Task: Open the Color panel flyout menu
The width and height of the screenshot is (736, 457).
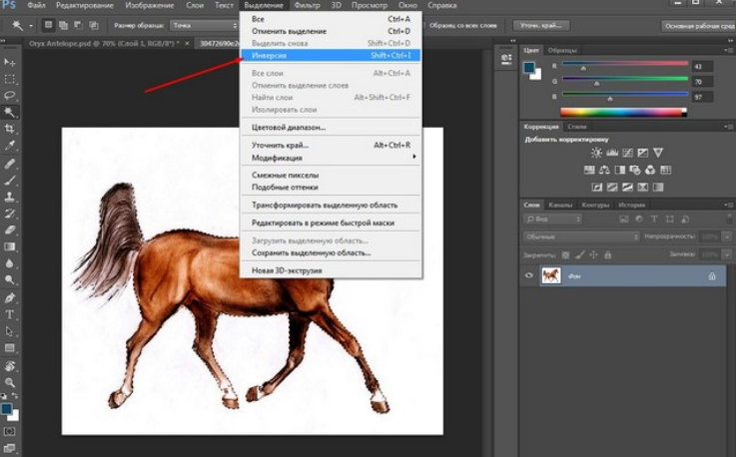Action: click(x=728, y=50)
